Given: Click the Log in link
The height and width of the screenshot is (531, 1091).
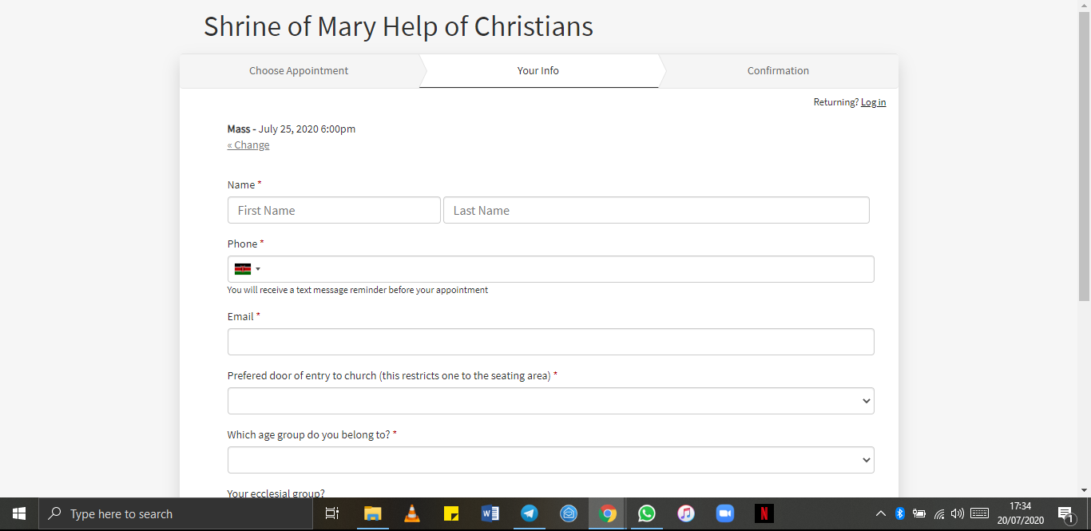Looking at the screenshot, I should tap(873, 102).
